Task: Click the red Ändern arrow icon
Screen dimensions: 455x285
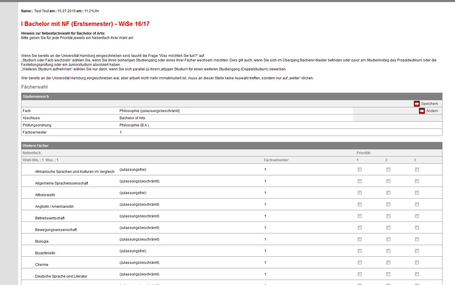Action: tap(422, 111)
